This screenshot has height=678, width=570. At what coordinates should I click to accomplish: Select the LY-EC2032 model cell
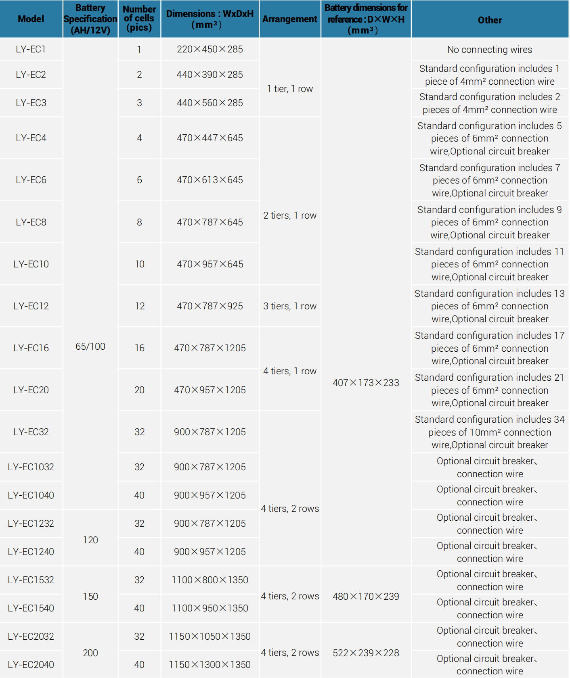[31, 636]
